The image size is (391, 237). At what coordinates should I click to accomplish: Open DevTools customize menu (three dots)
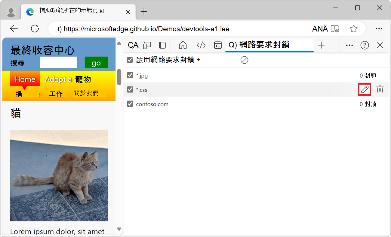349,45
